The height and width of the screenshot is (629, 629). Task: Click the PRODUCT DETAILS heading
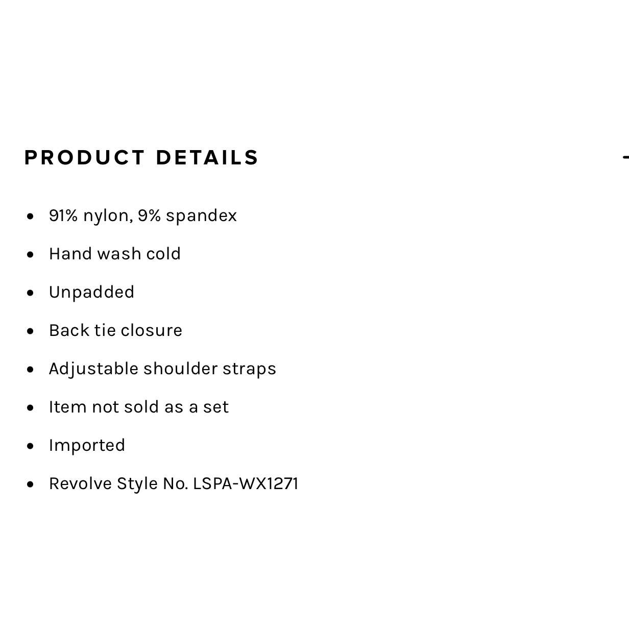coord(141,157)
